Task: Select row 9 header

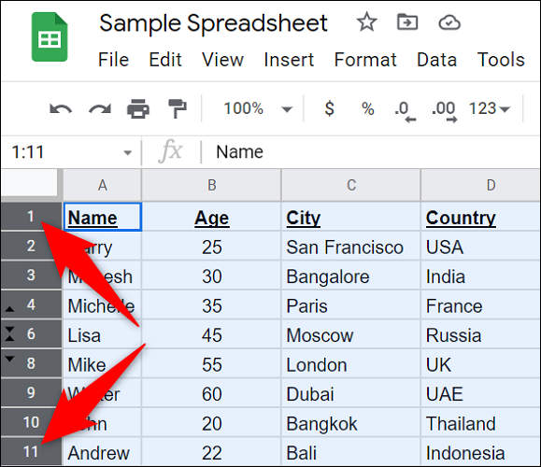Action: [31, 392]
